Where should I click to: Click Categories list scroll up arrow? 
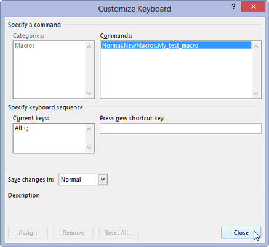[x=89, y=46]
